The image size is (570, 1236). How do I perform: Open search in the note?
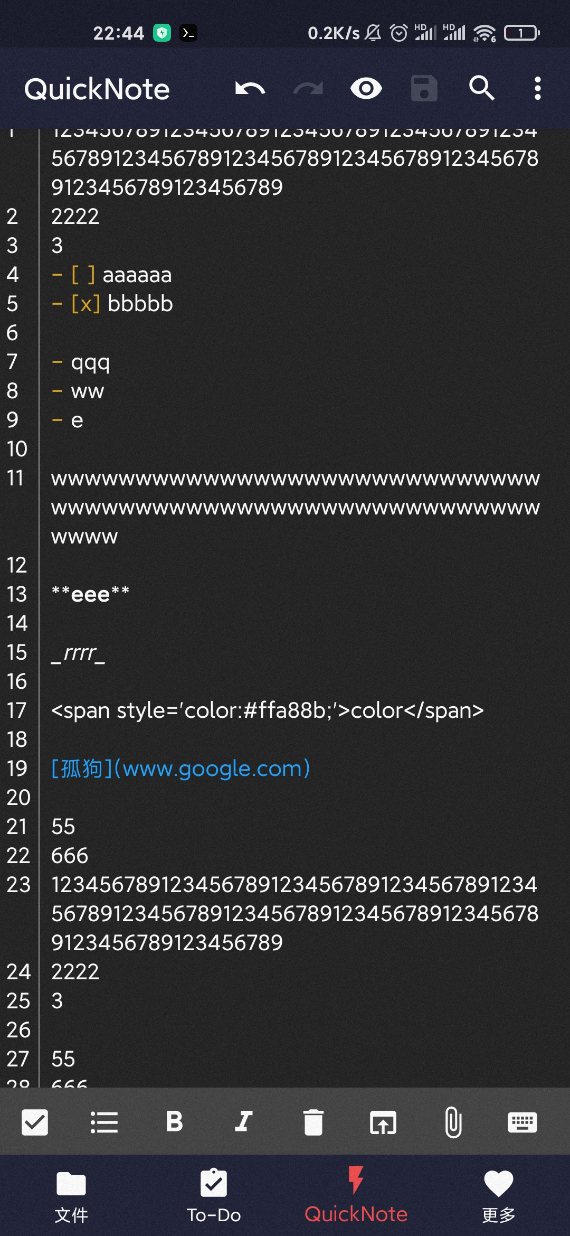pos(481,88)
